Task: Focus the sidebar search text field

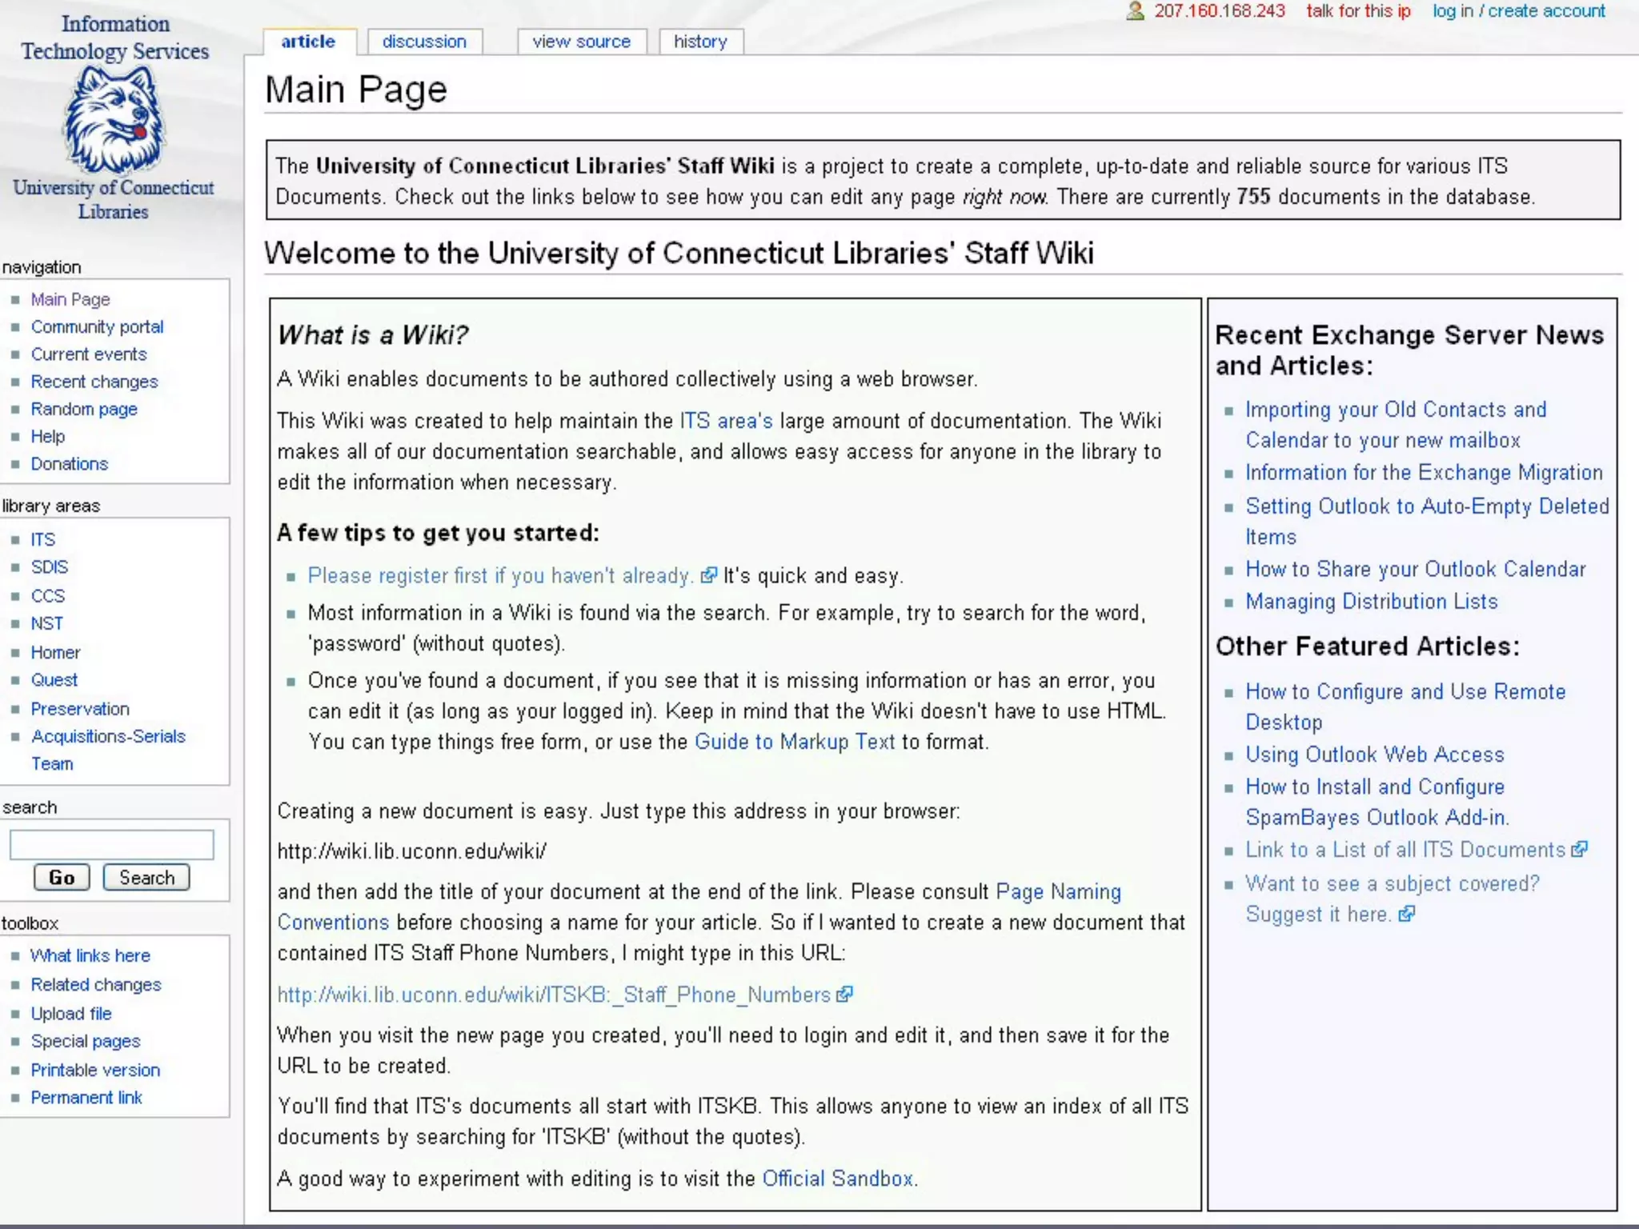Action: pyautogui.click(x=111, y=845)
